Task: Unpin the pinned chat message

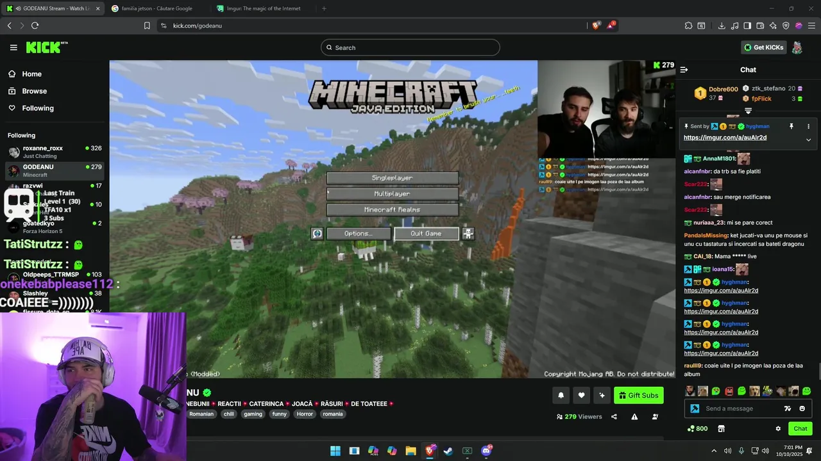Action: pos(791,127)
